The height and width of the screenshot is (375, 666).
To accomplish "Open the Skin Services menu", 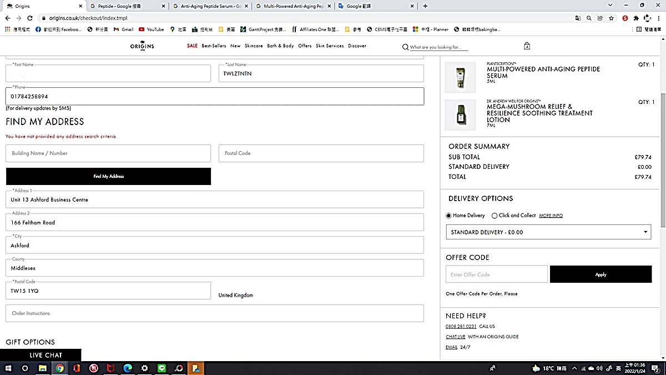I will coord(330,46).
